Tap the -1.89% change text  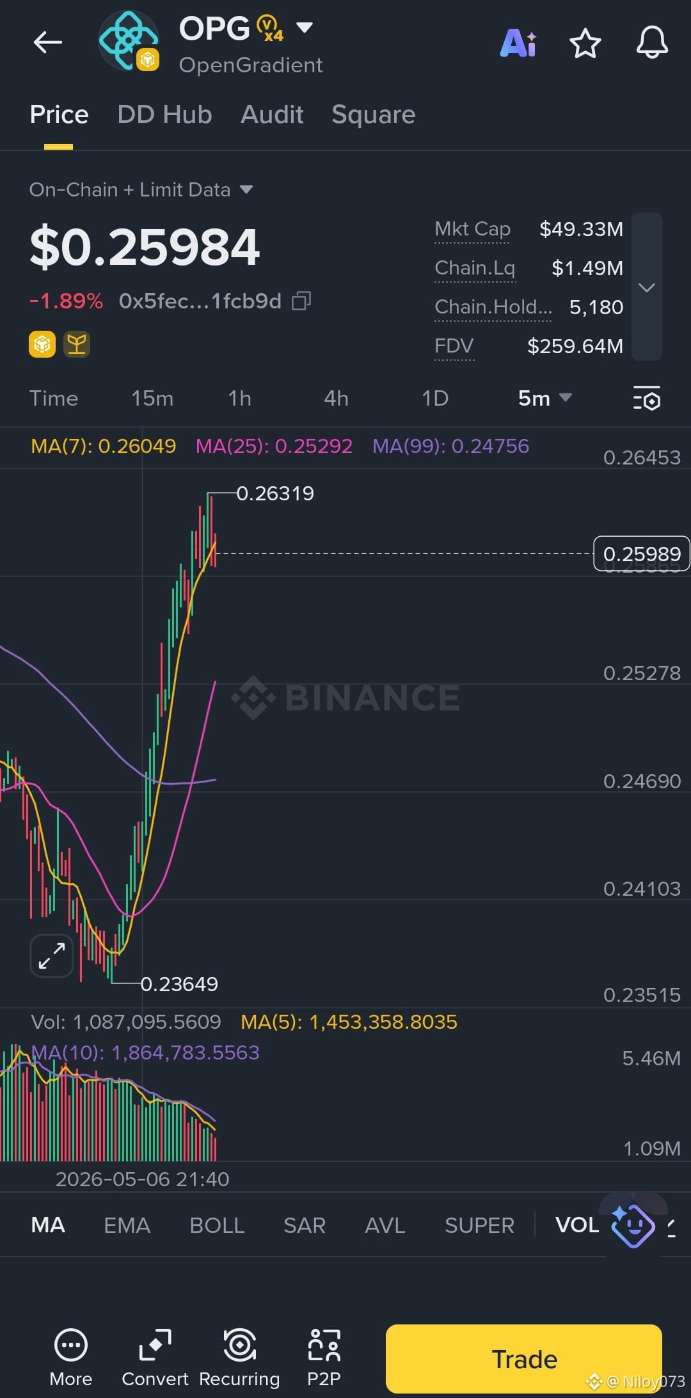point(66,301)
